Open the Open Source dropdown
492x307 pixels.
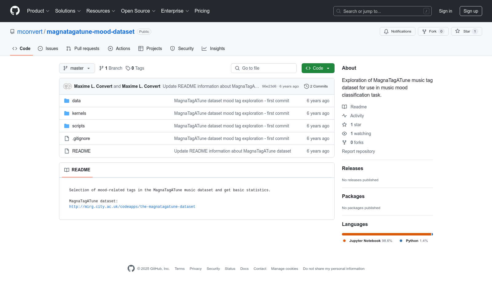[138, 11]
